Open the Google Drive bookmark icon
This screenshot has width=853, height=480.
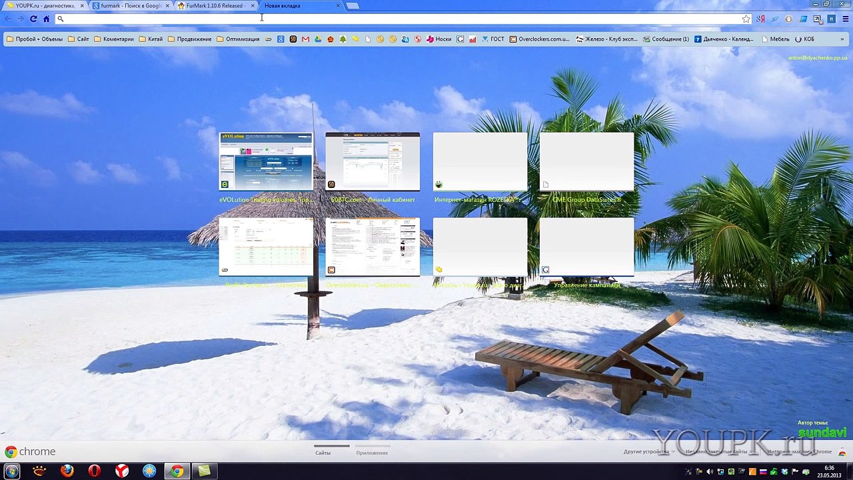point(318,39)
